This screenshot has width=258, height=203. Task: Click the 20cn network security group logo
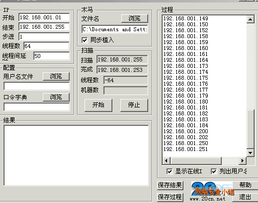tap(213, 191)
